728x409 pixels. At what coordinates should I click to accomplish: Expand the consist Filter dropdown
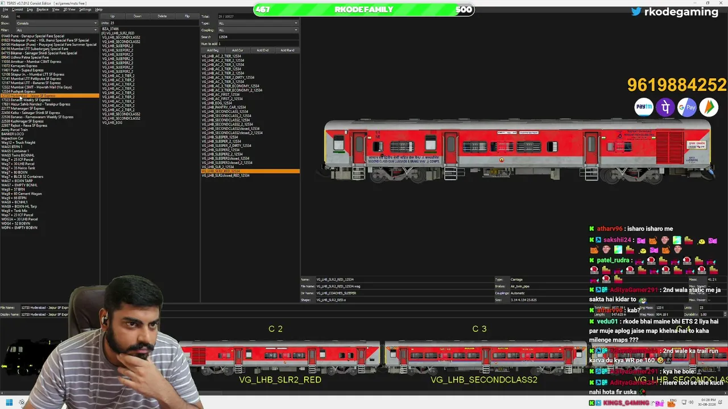pos(56,30)
